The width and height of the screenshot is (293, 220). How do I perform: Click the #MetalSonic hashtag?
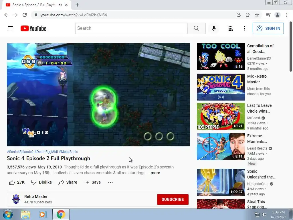pyautogui.click(x=68, y=152)
